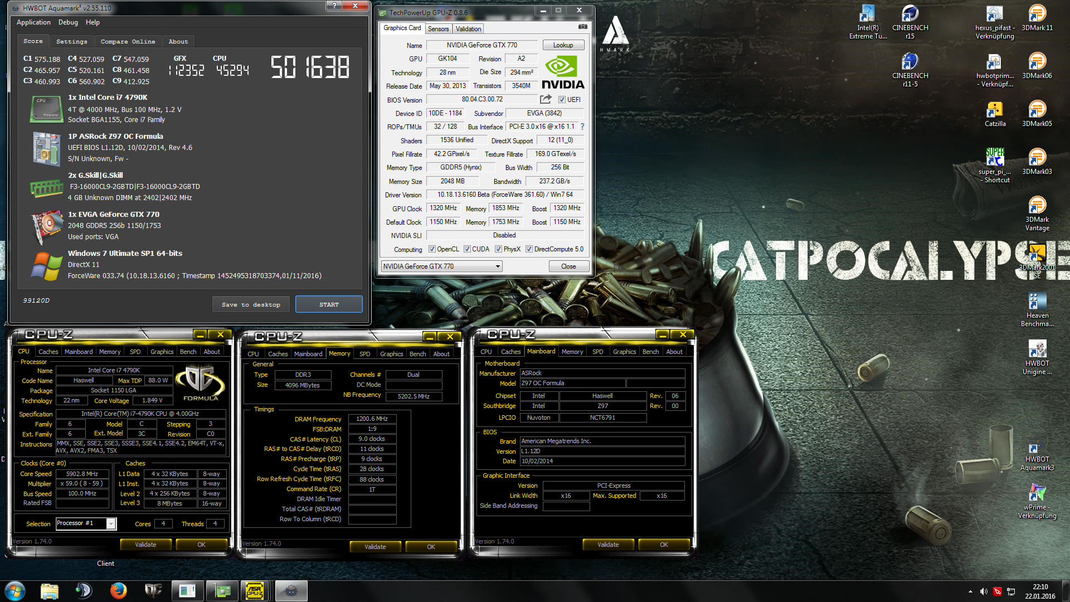Click the BIOS Version field in GPU-Z

482,99
